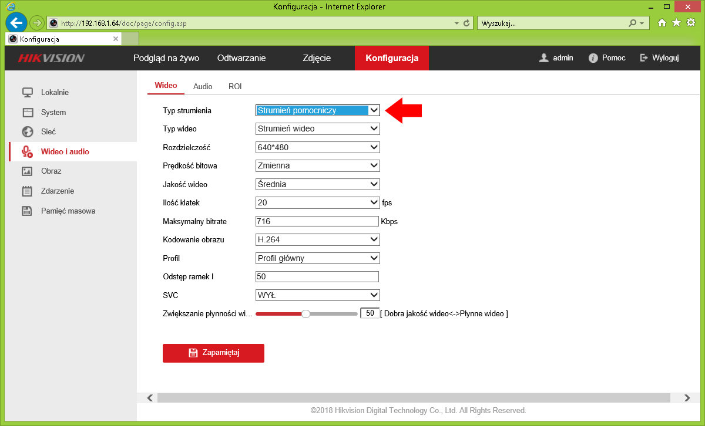The height and width of the screenshot is (426, 705).
Task: Click the Pamięć masowa disk icon
Action: tap(27, 211)
